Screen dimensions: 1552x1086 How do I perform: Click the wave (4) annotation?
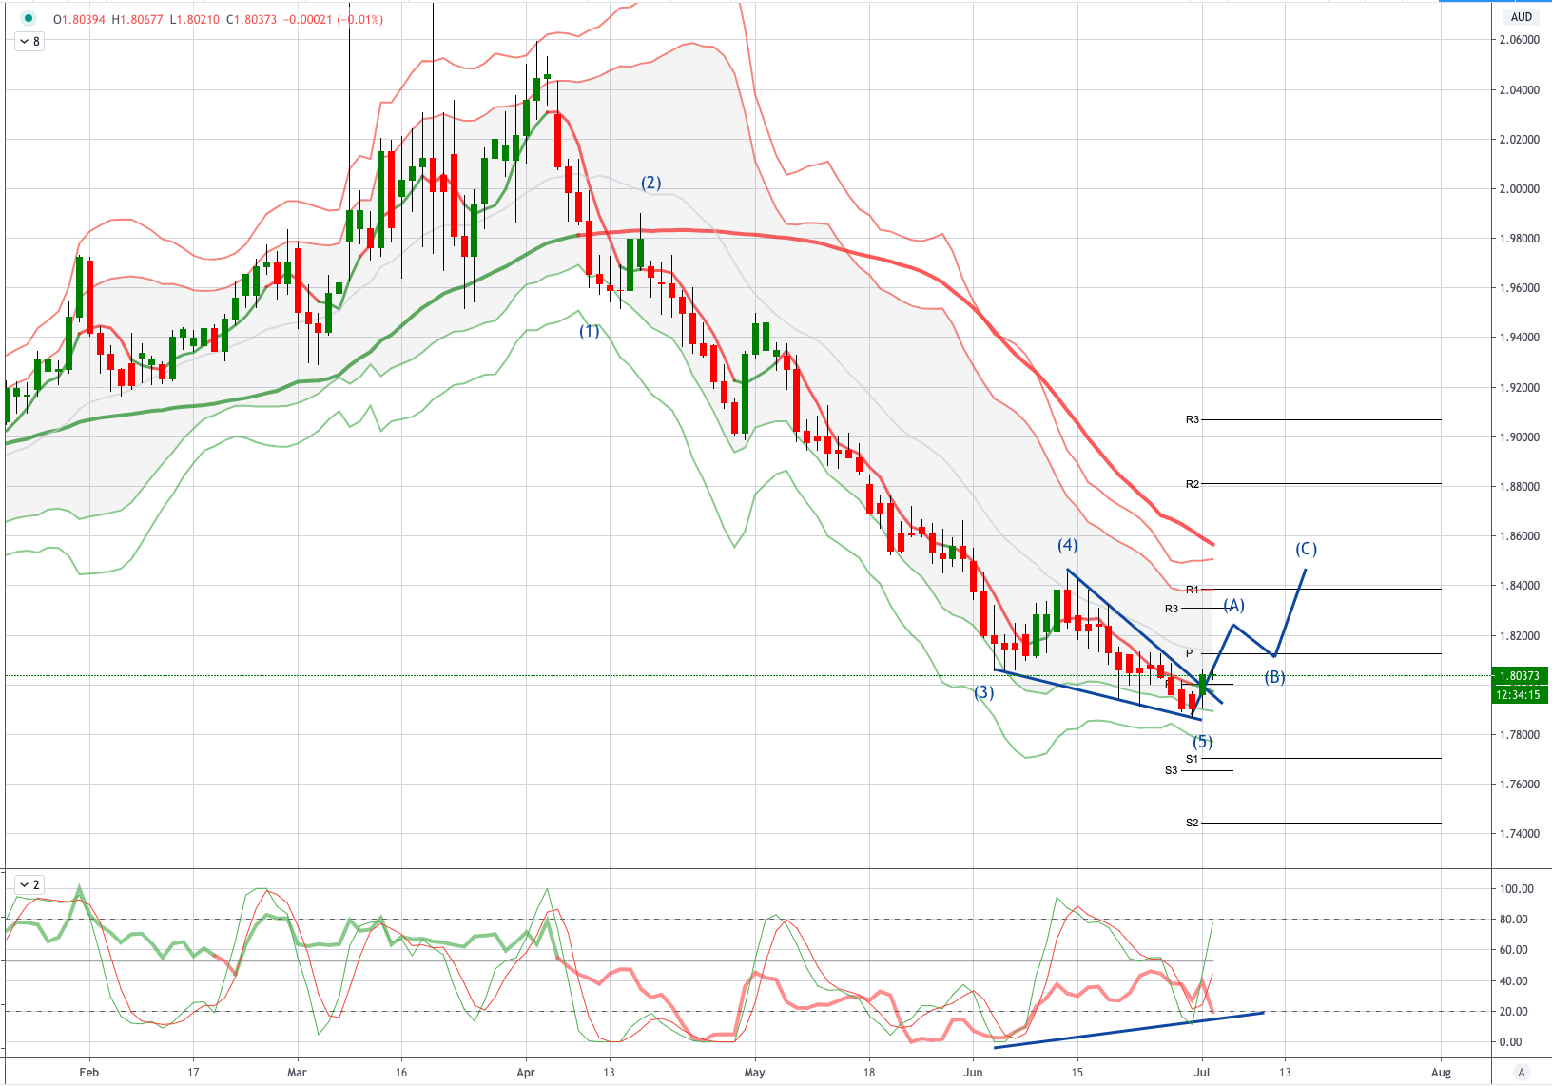point(1068,545)
